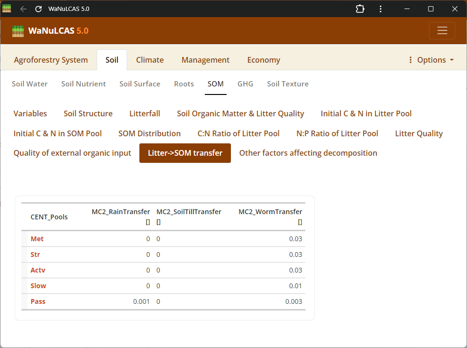
Task: Open the Soil Texture sub-tab
Action: coord(288,84)
